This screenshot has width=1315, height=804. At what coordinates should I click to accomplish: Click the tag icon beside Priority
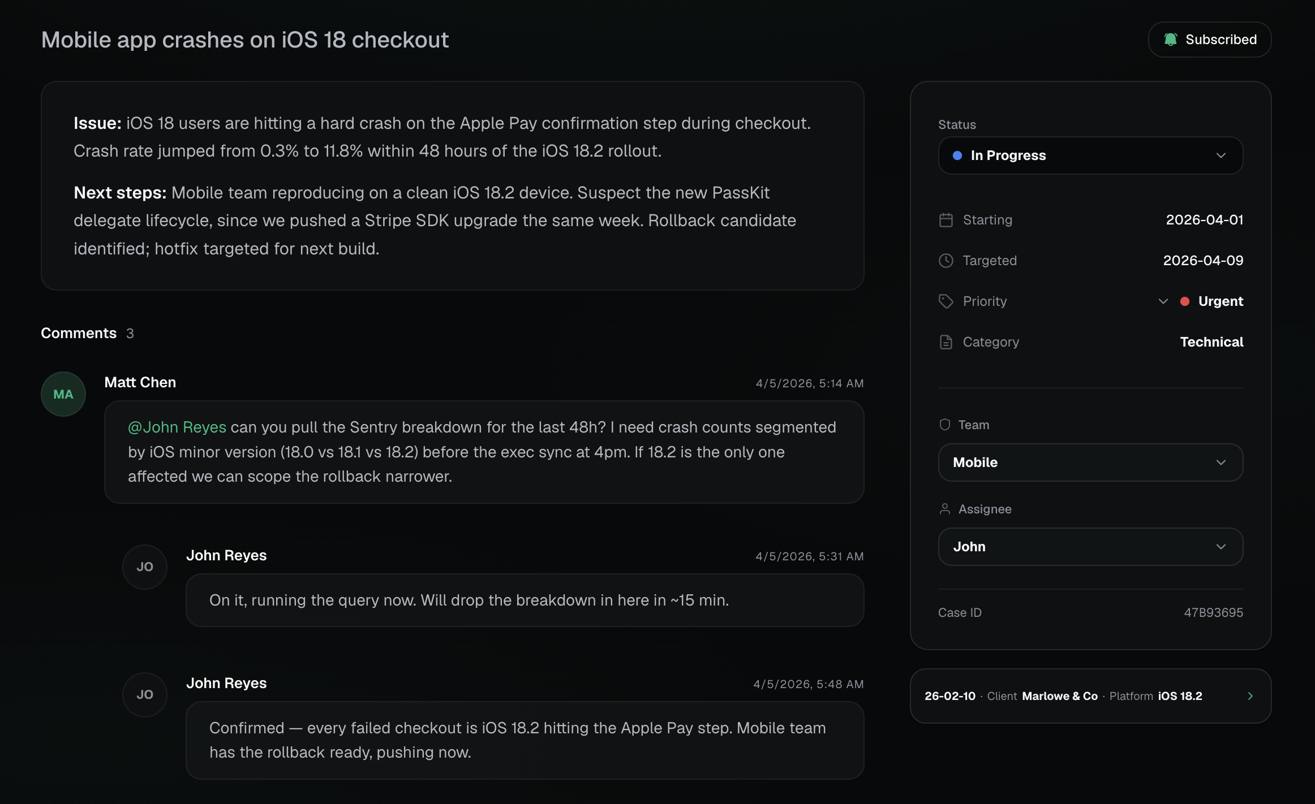pyautogui.click(x=946, y=301)
